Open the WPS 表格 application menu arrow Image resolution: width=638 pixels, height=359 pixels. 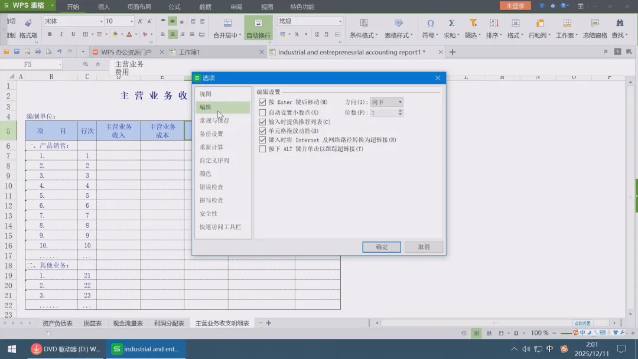(52, 5)
